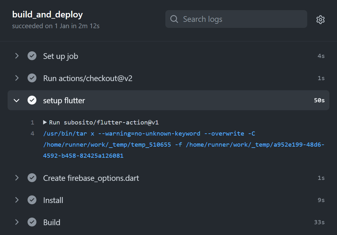337x235 pixels.
Task: Click the checkout@v2 success checkmark icon
Action: tap(32, 78)
